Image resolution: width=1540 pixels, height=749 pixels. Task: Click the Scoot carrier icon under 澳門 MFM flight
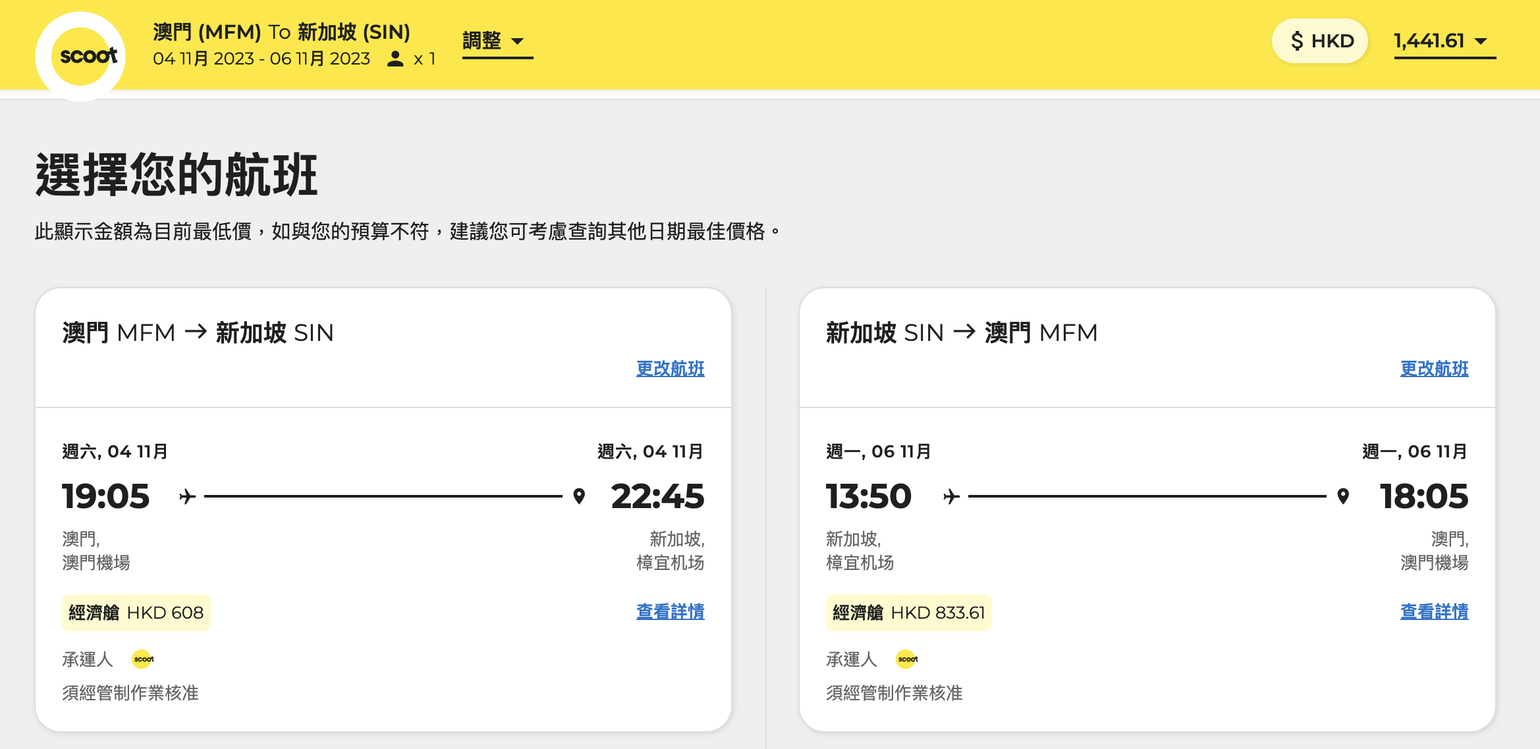click(x=142, y=660)
